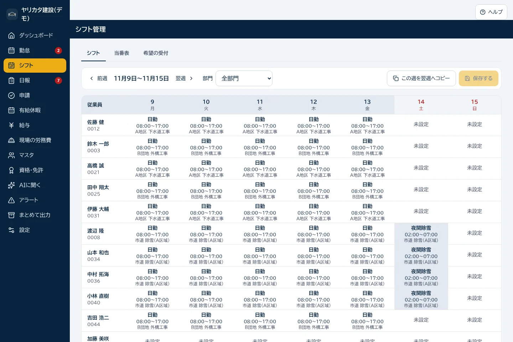This screenshot has width=513, height=342.
Task: Click employee name 田中 翔太
Action: tap(98, 187)
